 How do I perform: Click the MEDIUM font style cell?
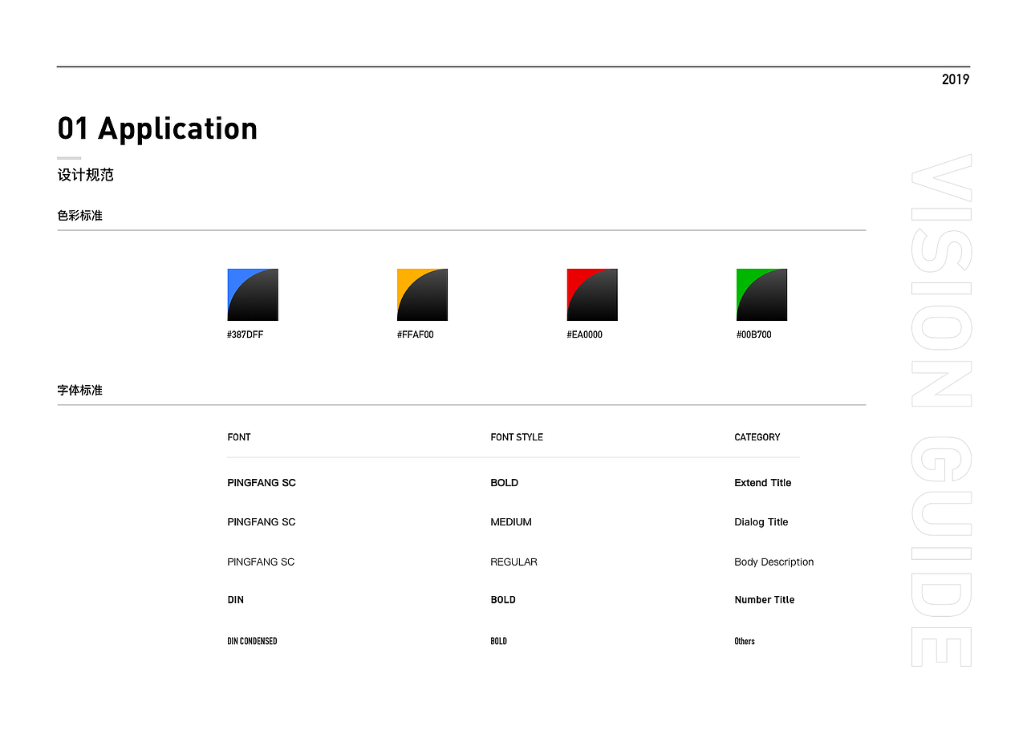click(511, 522)
